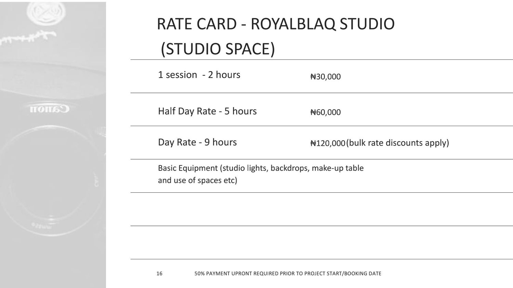This screenshot has width=513, height=288.
Task: Select the ₦60,000 price
Action: click(x=325, y=112)
